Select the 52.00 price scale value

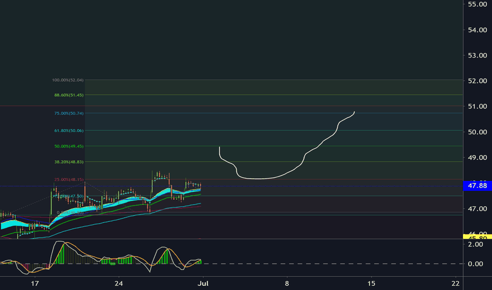coord(477,81)
